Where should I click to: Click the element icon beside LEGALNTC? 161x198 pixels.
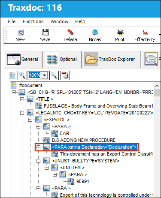(x=30, y=113)
